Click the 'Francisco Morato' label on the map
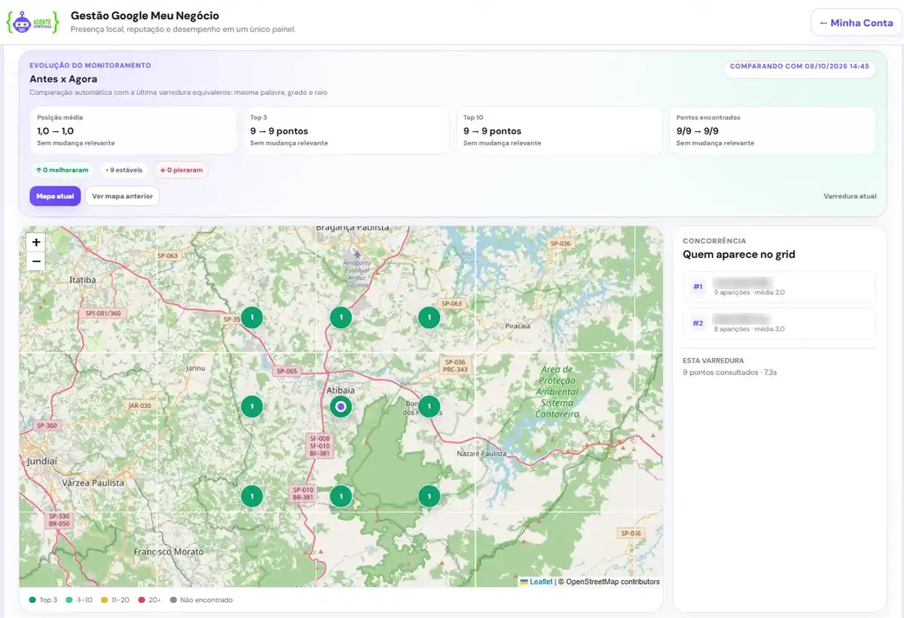Viewport: 904px width, 618px height. 169,552
